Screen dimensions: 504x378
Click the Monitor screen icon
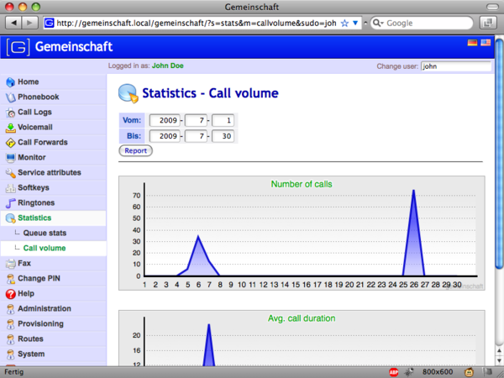tap(10, 158)
